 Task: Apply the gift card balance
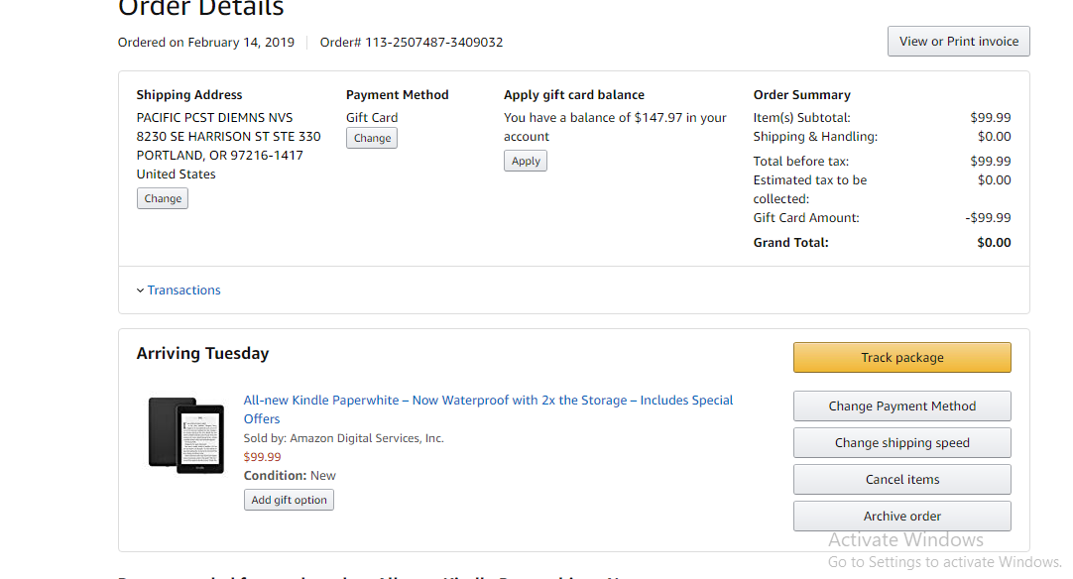point(526,161)
